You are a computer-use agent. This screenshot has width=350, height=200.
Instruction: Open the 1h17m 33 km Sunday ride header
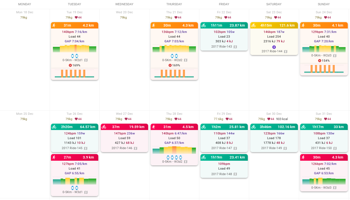[324, 127]
